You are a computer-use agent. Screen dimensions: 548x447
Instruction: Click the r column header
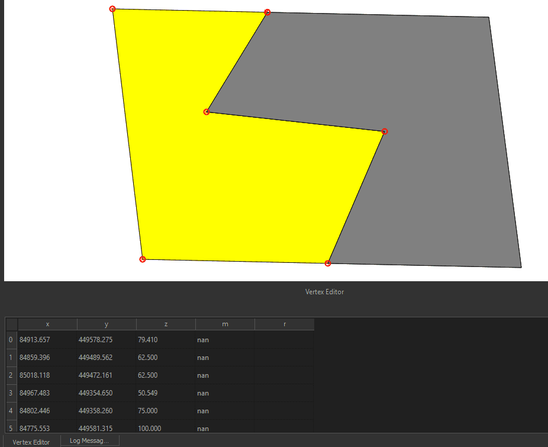(284, 324)
